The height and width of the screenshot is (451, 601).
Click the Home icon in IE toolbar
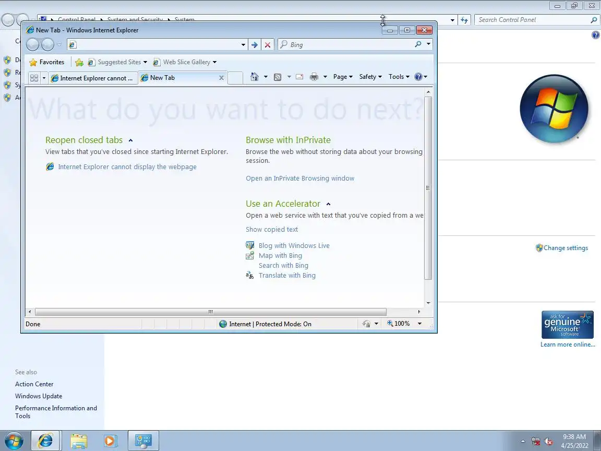tap(255, 77)
